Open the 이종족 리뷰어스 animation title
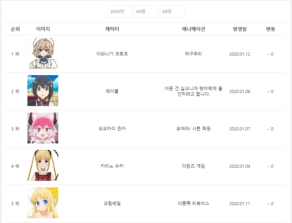This screenshot has width=292, height=223. [194, 203]
